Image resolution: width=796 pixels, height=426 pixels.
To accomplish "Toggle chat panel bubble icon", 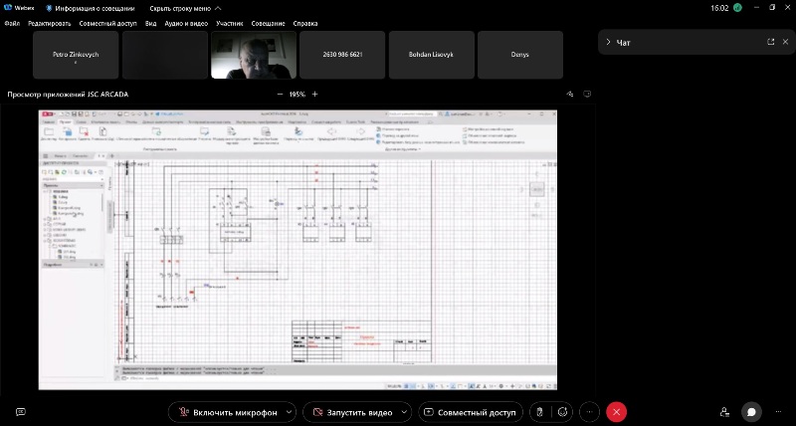I will click(751, 412).
